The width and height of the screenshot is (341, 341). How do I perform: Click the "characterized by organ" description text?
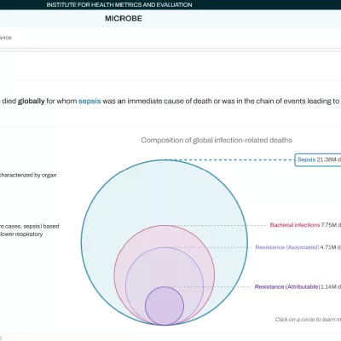[x=28, y=175]
